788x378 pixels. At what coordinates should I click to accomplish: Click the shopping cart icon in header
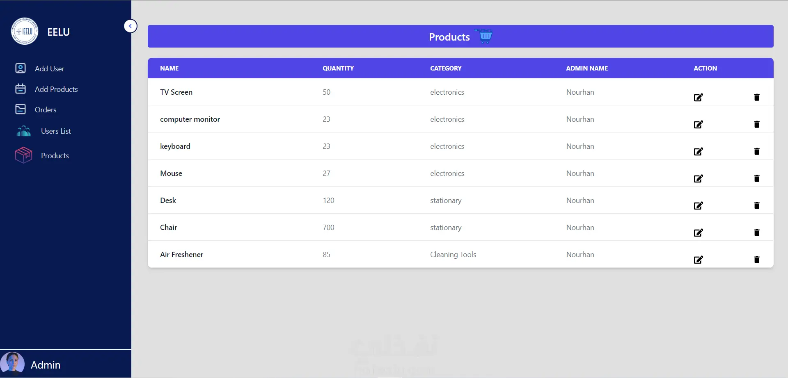[x=485, y=36]
